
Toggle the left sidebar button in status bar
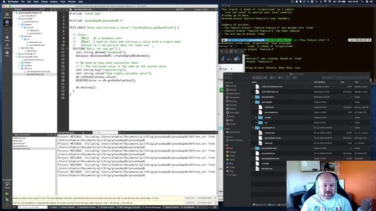point(15,207)
